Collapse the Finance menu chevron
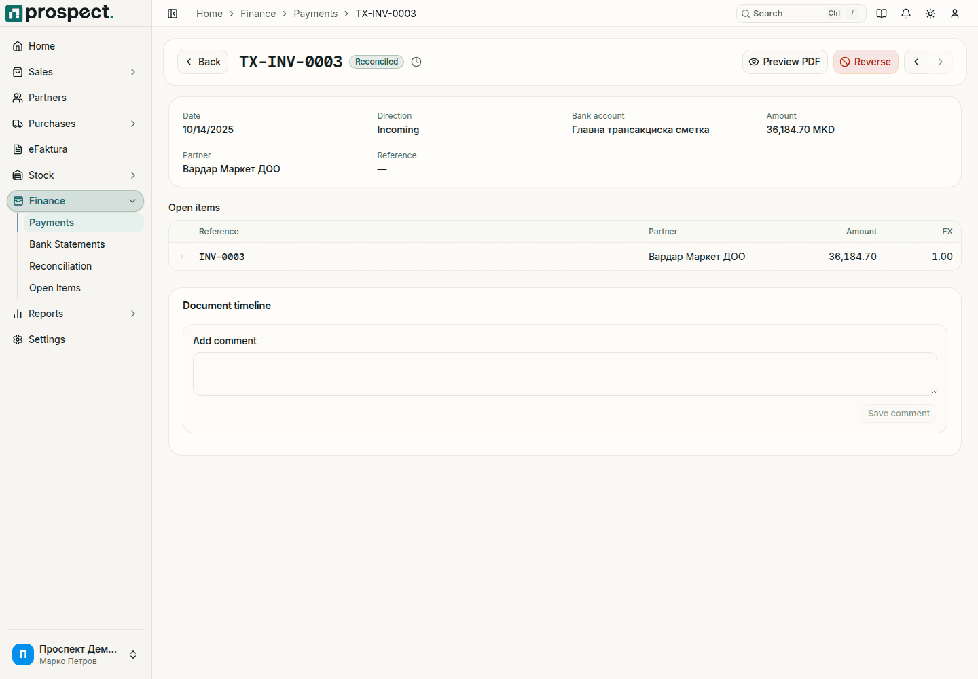Screen dimensions: 978x679 coord(132,201)
